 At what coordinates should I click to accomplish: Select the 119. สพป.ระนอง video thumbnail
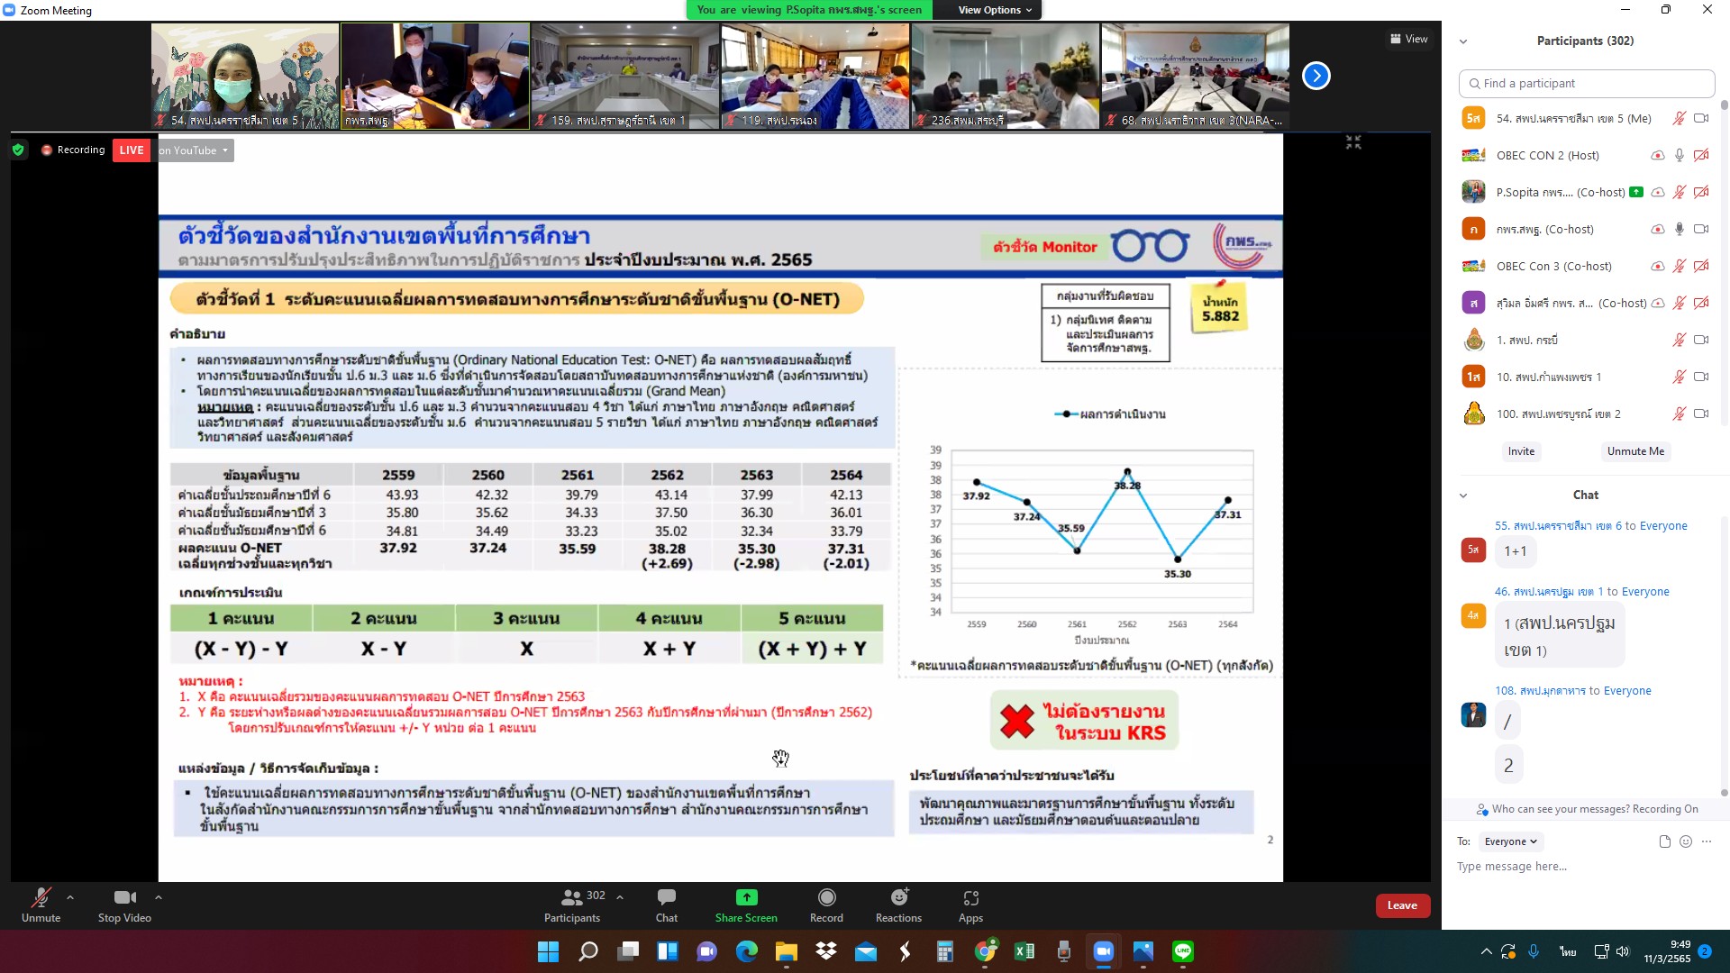click(x=815, y=76)
